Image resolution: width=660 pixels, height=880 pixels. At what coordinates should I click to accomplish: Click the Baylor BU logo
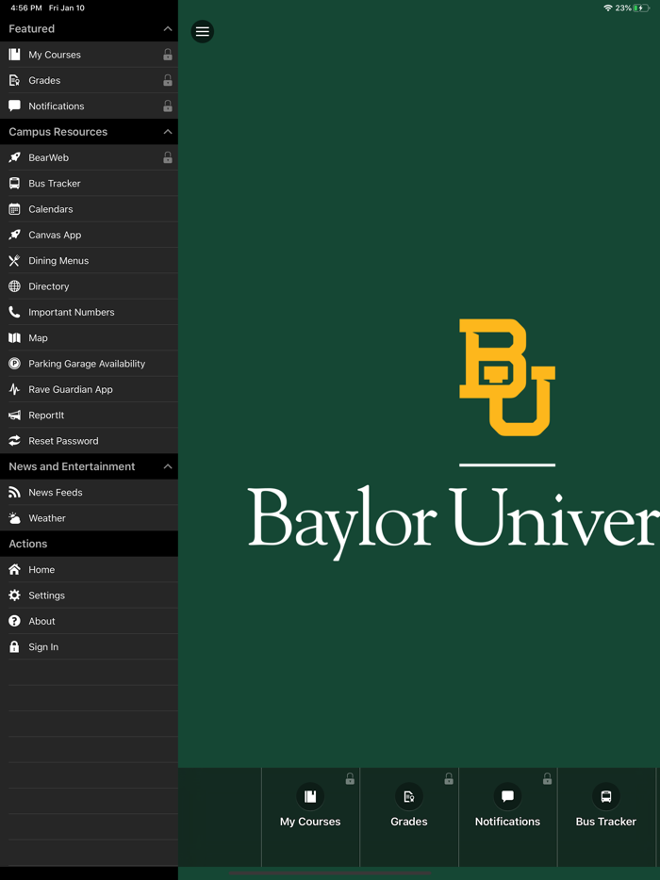pyautogui.click(x=507, y=377)
